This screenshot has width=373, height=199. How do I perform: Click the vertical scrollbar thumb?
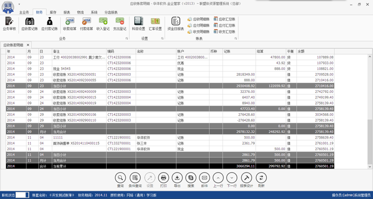click(369, 142)
